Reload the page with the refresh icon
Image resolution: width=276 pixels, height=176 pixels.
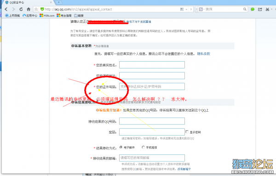(21, 9)
